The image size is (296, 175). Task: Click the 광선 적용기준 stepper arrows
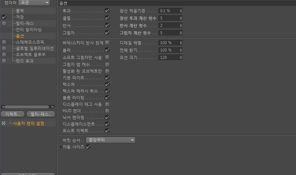click(x=181, y=11)
